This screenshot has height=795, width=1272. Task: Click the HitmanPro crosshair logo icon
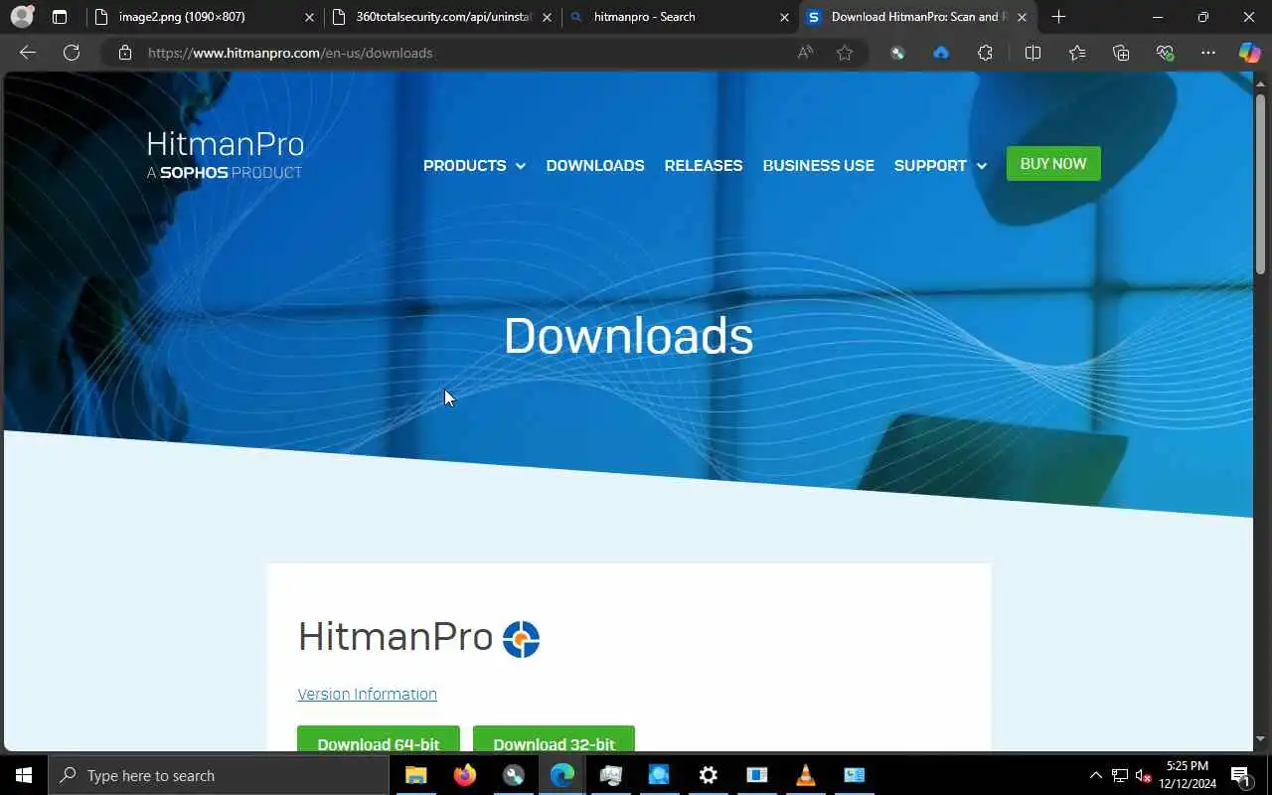tap(521, 639)
